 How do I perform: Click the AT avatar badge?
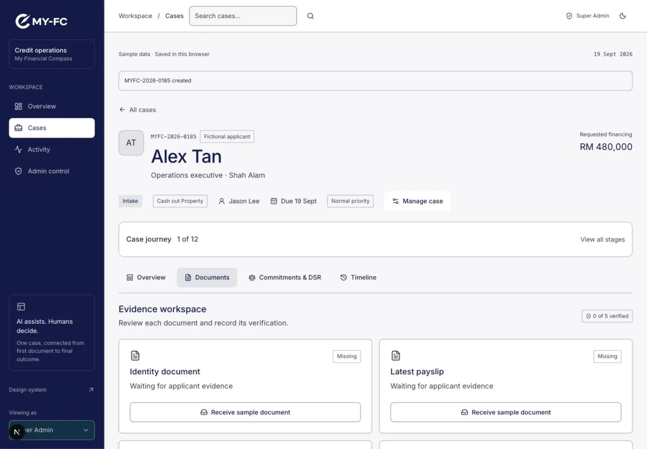pos(131,143)
